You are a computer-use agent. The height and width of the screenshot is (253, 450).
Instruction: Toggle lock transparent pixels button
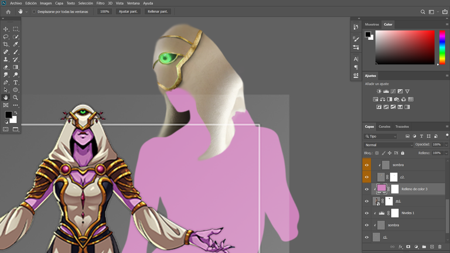(x=377, y=153)
